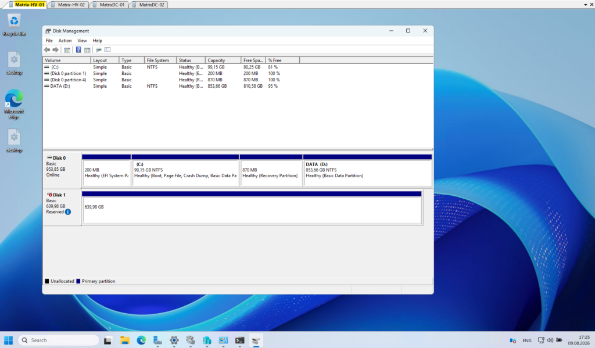Viewport: 595px width, 348px height.
Task: Click the Back arrow in Disk Management toolbar
Action: tap(47, 50)
